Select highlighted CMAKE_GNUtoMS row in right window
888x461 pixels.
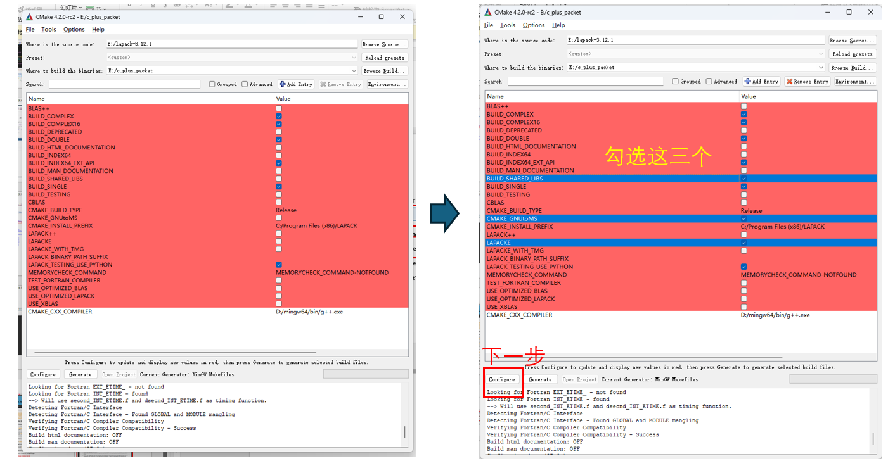(x=681, y=218)
